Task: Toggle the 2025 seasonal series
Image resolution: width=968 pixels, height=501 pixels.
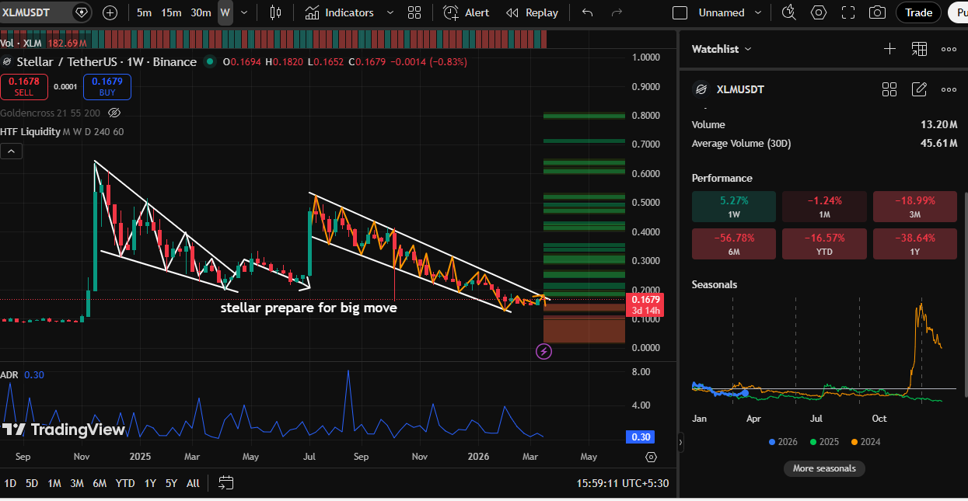Action: pos(823,442)
